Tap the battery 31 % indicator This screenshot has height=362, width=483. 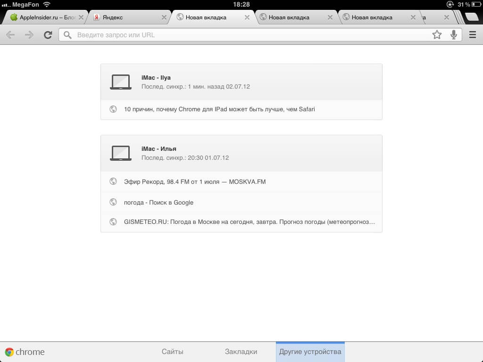[x=469, y=4]
